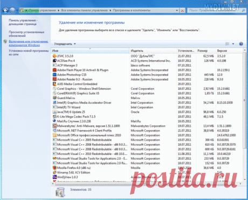
Task: Click Все элементы панели управления breadcrumb
Action: tap(84, 10)
